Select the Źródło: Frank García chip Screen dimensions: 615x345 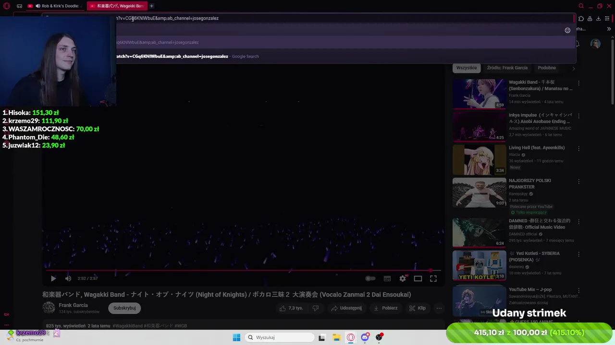[507, 68]
